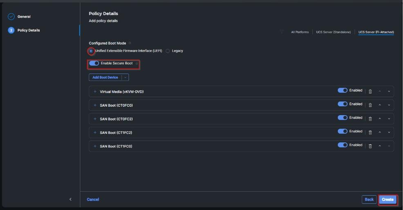
Task: Expand the SAN Boot (CT0FC0) entry
Action: coord(95,105)
